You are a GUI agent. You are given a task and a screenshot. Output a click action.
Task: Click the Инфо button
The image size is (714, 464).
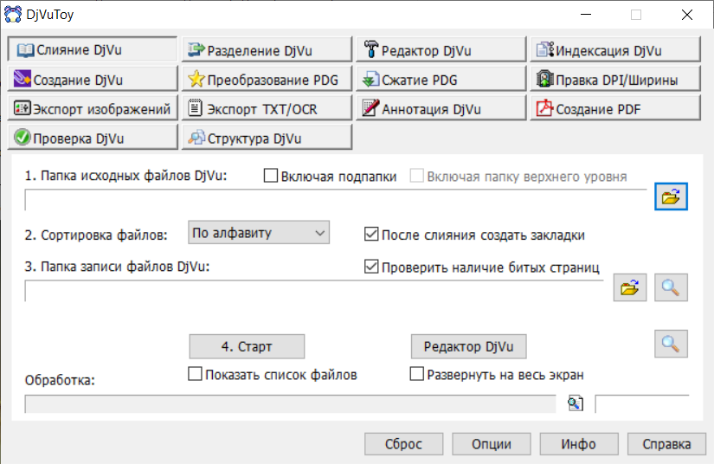point(579,444)
